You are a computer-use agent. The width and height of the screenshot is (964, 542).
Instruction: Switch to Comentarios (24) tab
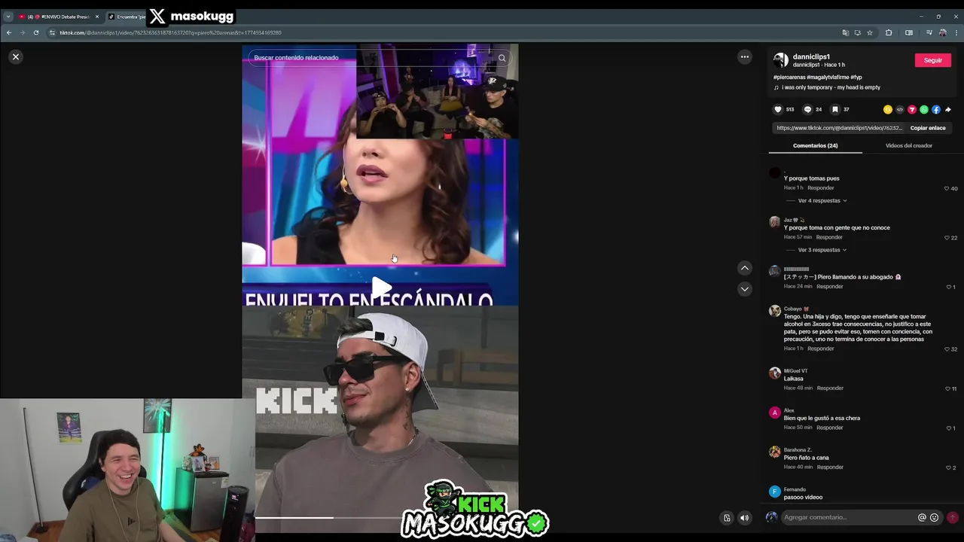[815, 145]
